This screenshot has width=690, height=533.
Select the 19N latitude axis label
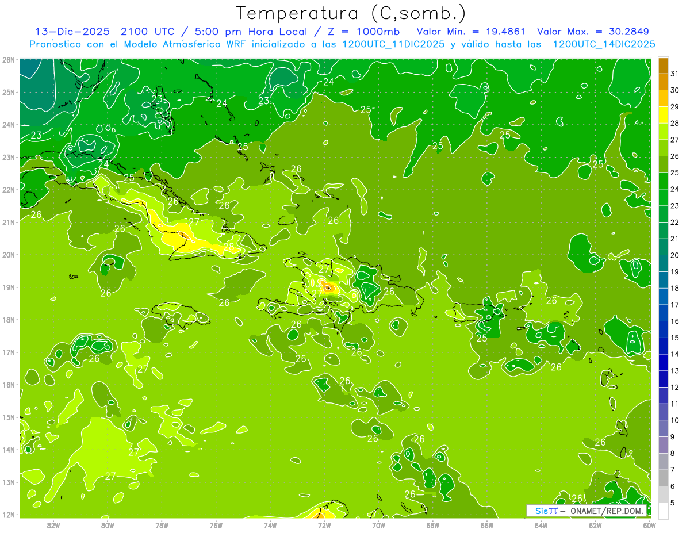point(8,287)
